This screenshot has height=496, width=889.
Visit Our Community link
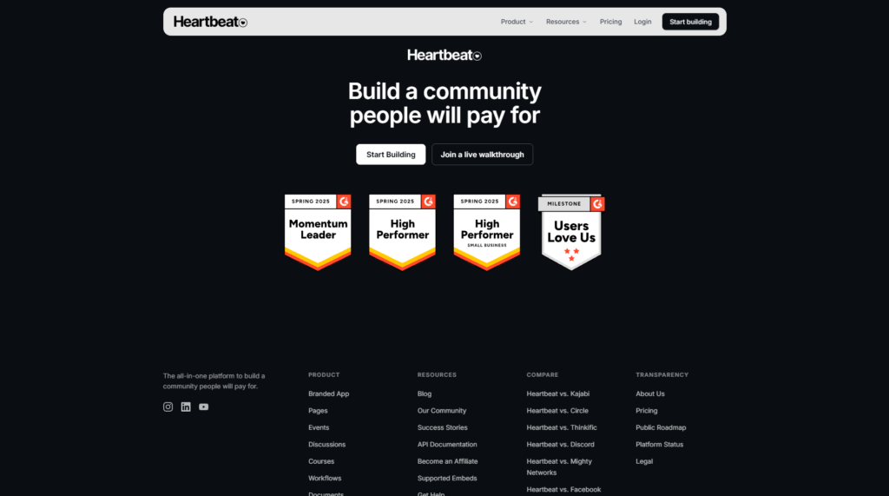[x=442, y=411]
